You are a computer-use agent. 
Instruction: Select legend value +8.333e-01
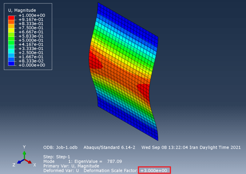tap(31, 24)
